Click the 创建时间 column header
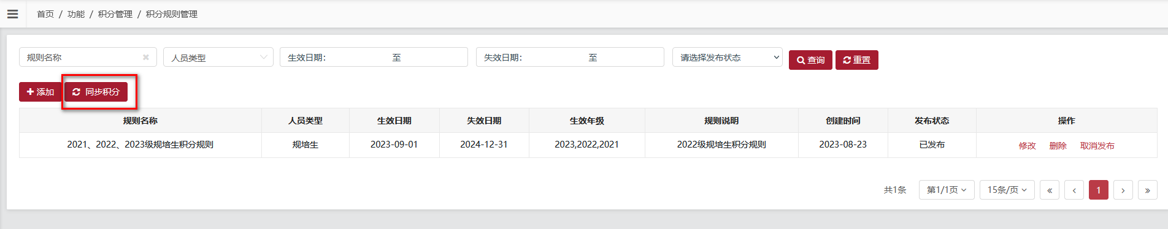This screenshot has height=229, width=1168. point(843,121)
